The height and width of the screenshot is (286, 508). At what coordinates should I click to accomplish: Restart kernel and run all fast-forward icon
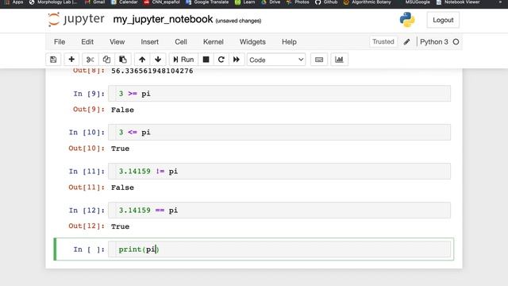(237, 60)
